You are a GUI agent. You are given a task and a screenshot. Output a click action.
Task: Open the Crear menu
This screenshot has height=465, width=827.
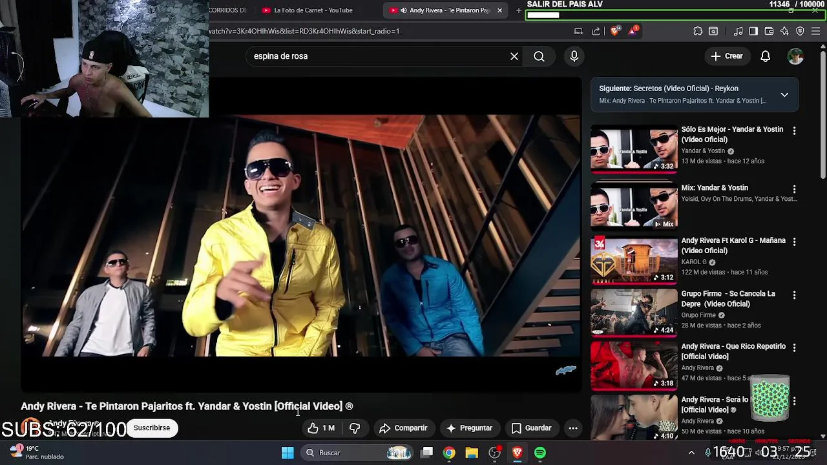[x=727, y=56]
